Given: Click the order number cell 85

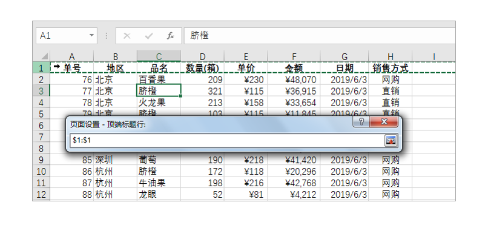Looking at the screenshot, I should pyautogui.click(x=71, y=160).
